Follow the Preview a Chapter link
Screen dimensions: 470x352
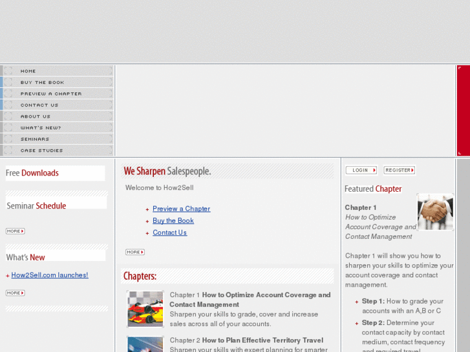pyautogui.click(x=182, y=209)
